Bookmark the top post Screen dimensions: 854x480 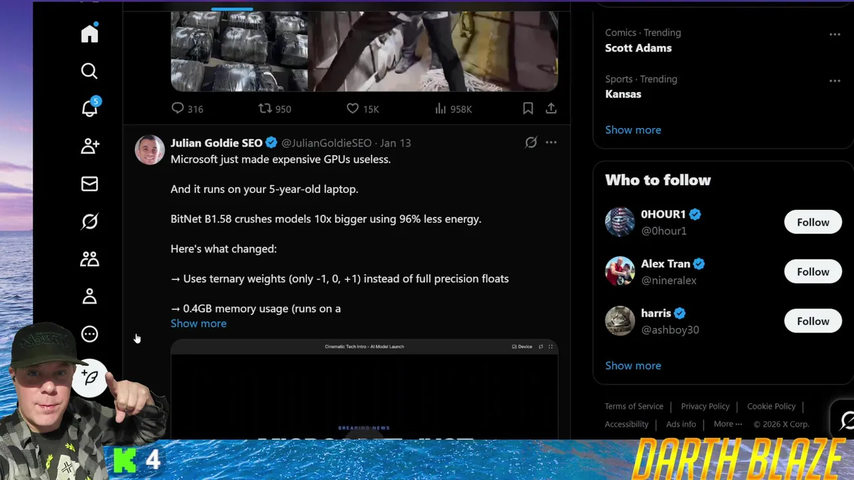click(528, 109)
